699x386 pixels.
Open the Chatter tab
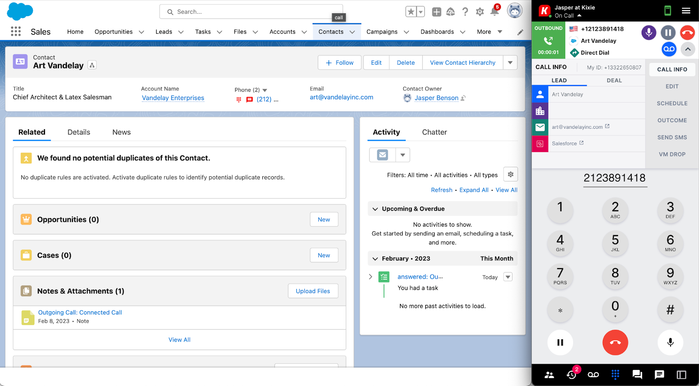[x=435, y=132]
